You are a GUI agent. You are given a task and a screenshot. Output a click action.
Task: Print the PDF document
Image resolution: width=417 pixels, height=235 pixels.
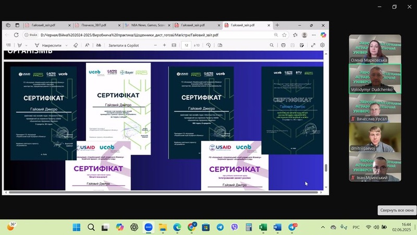pos(283,45)
